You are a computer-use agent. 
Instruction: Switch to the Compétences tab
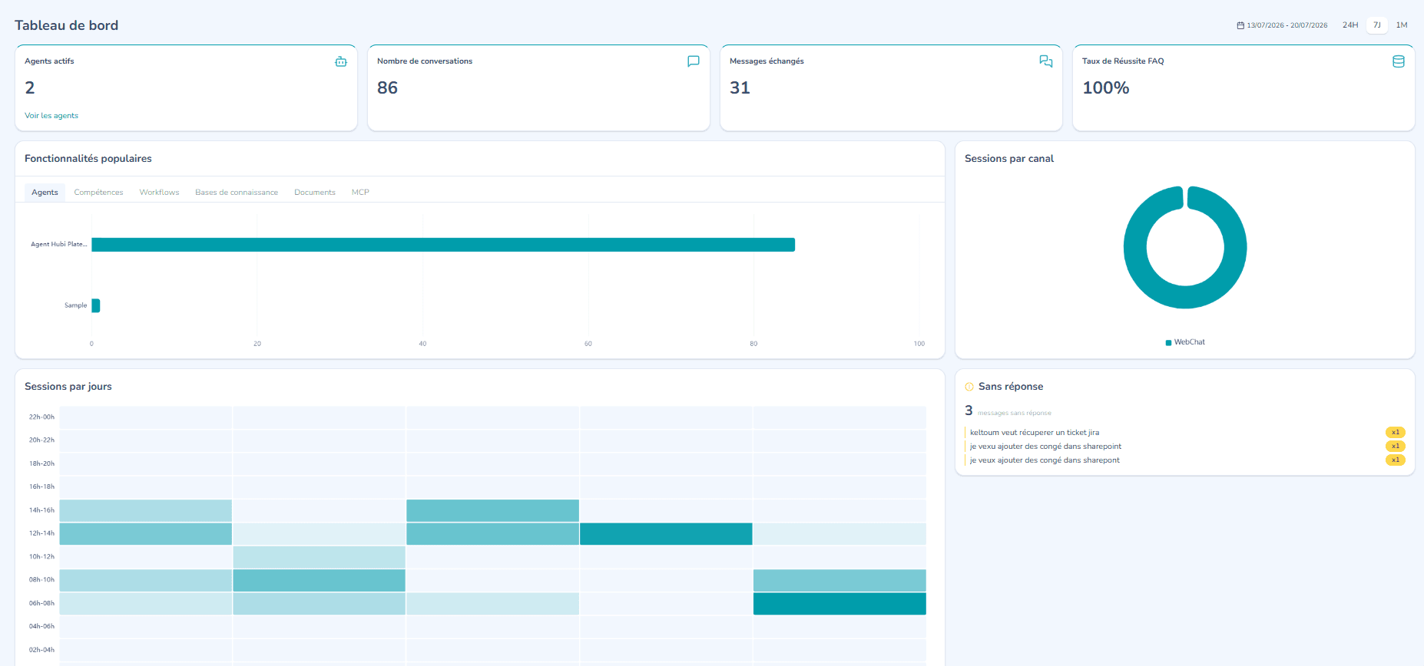tap(98, 193)
